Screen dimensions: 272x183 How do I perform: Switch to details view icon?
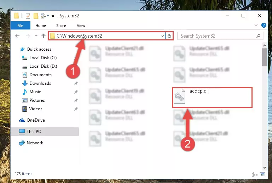pyautogui.click(x=254, y=174)
